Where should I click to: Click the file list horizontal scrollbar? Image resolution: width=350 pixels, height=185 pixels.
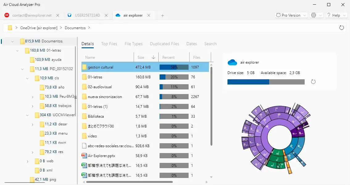(x=129, y=182)
